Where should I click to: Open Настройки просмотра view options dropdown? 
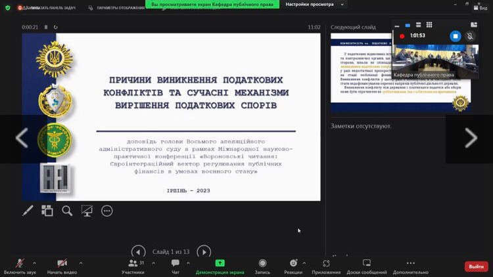pyautogui.click(x=314, y=4)
